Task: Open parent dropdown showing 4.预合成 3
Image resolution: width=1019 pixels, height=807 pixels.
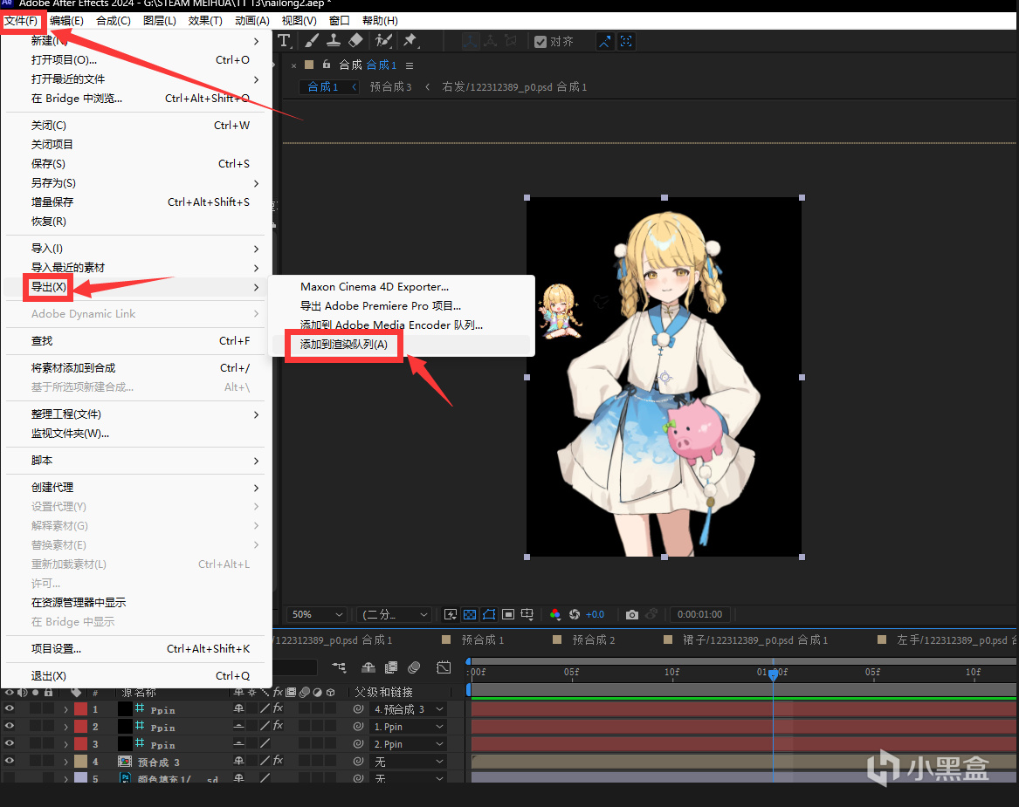Action: [x=408, y=709]
